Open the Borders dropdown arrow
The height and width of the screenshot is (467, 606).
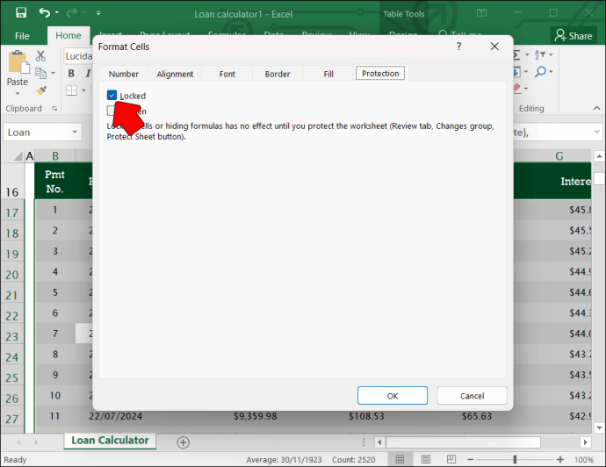click(83, 90)
